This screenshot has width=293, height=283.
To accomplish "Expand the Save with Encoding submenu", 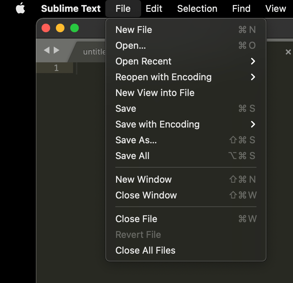I will point(158,124).
